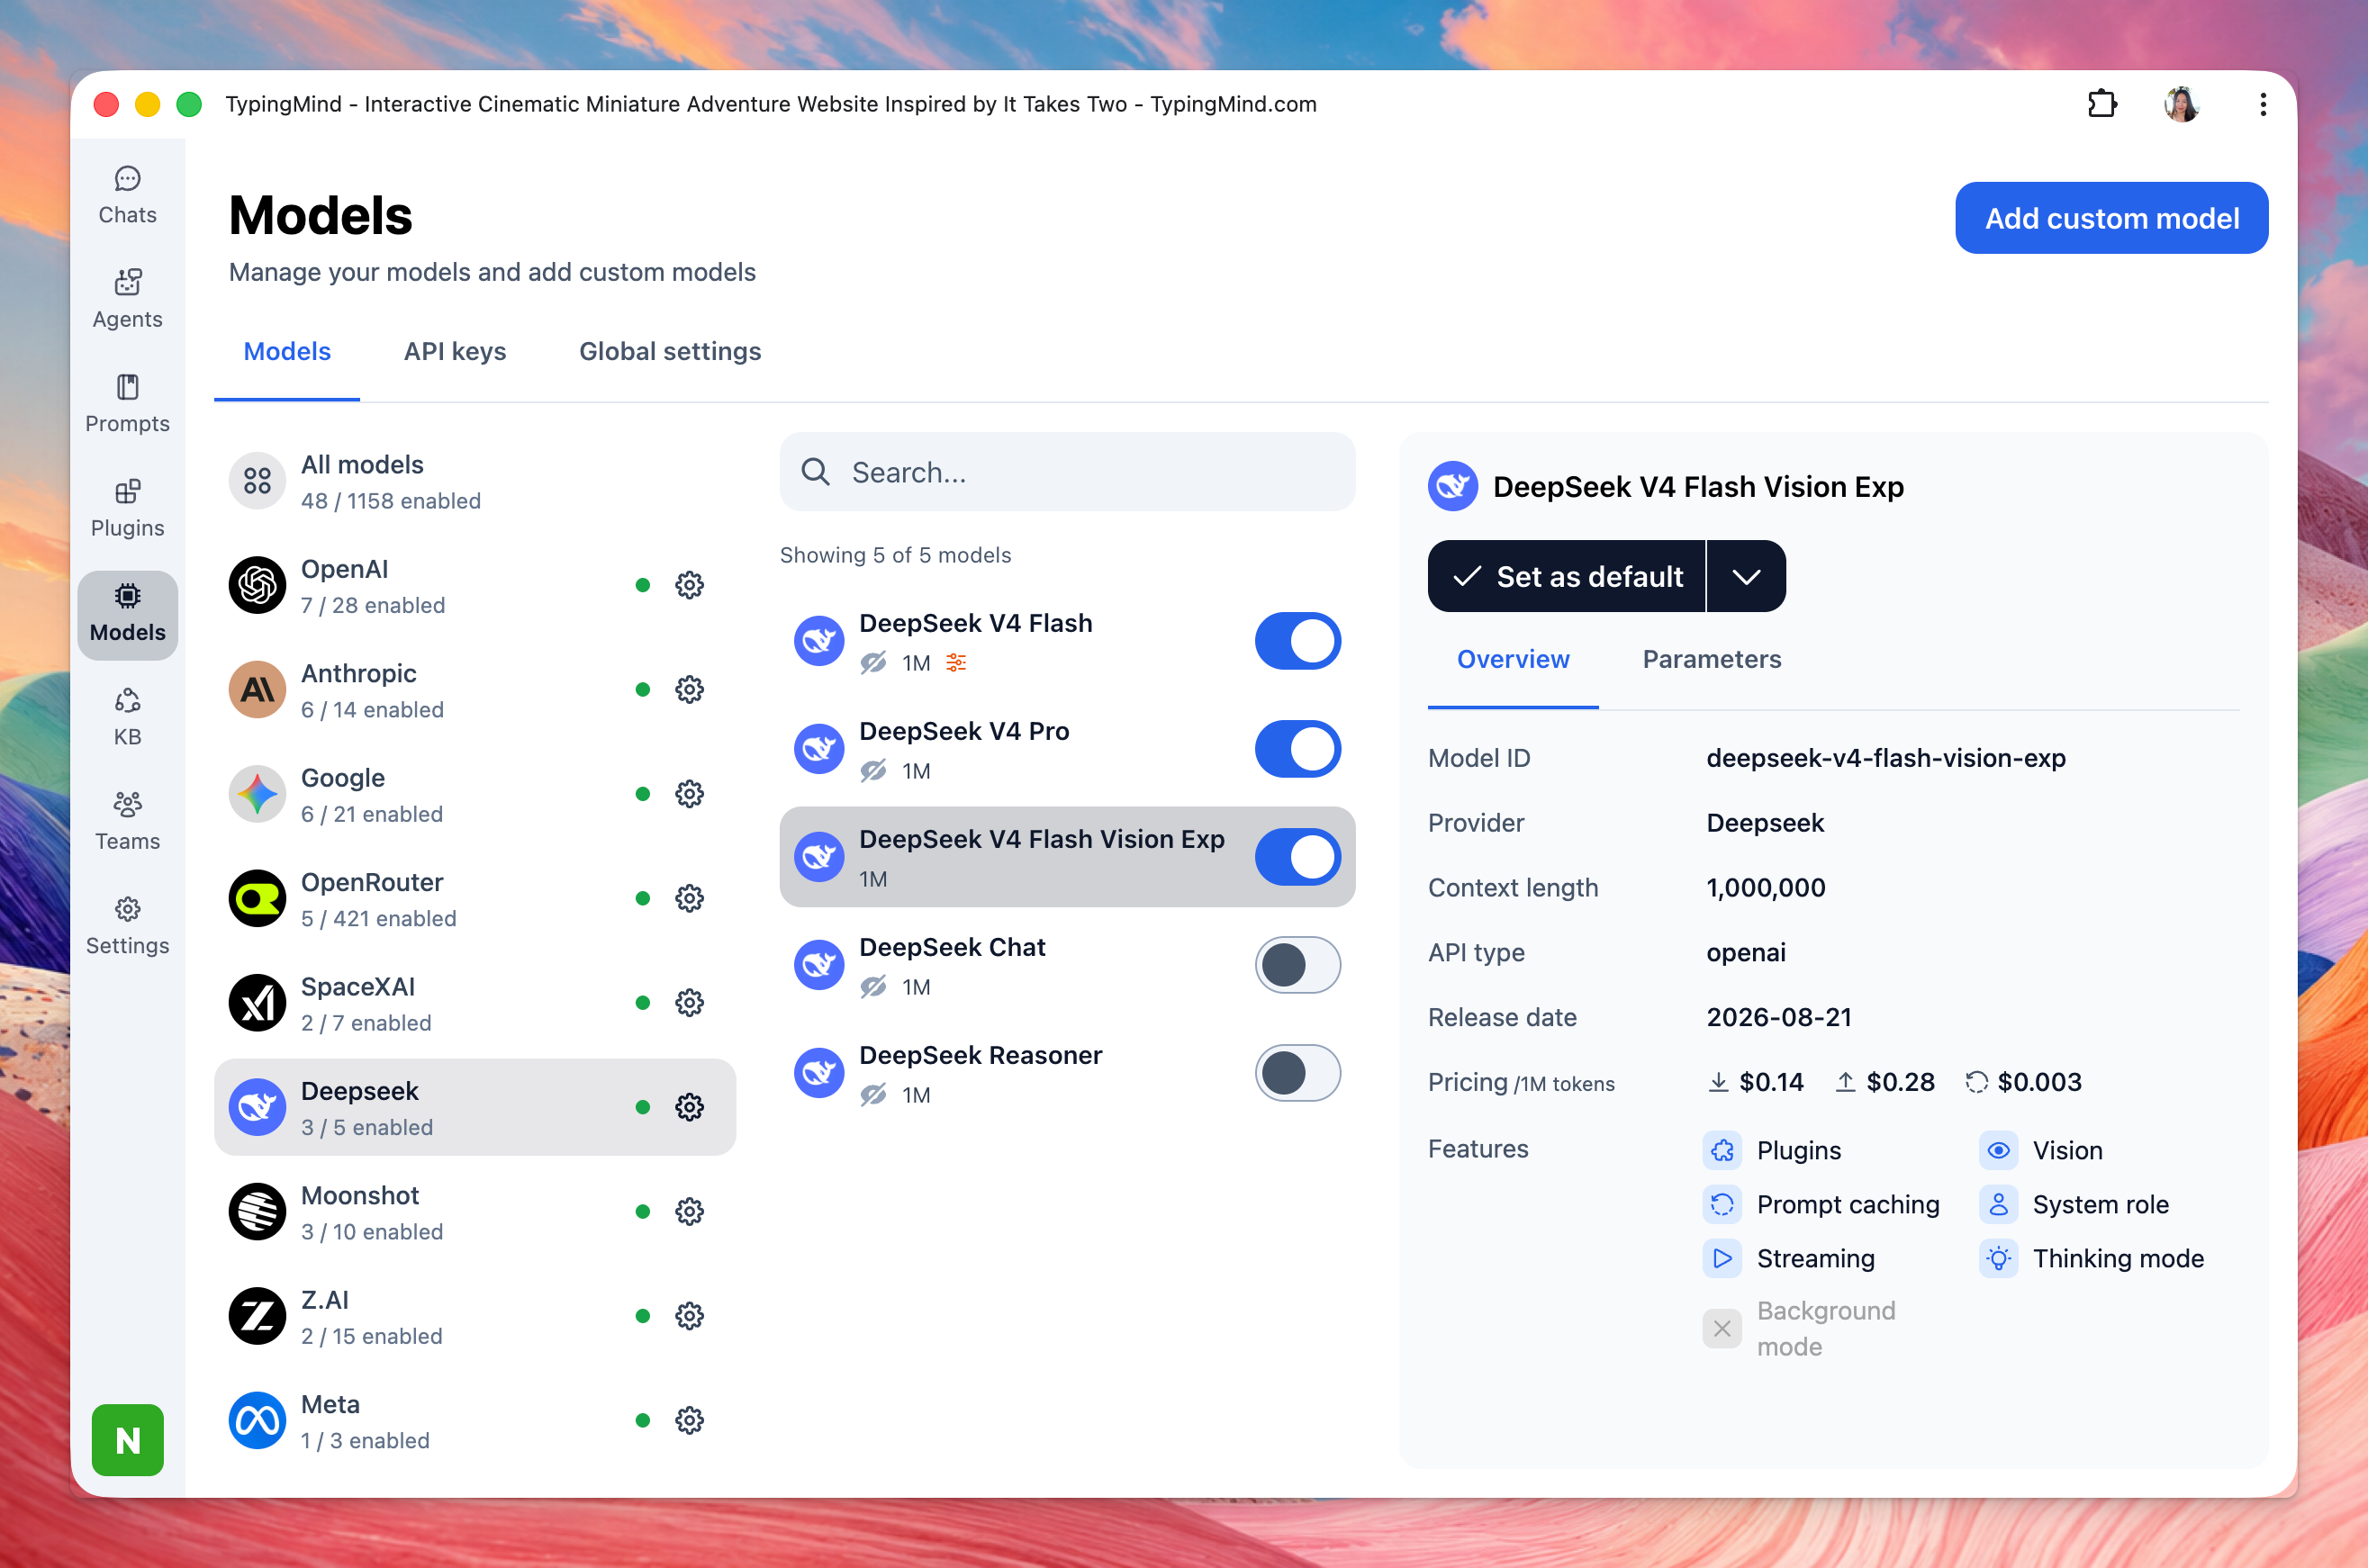Click the custom parameters icon on DeepSeek V4 Flash

(x=956, y=662)
